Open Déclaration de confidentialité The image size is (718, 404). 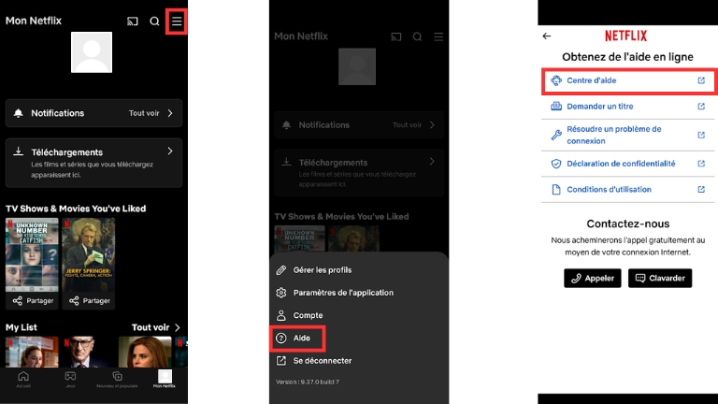[x=623, y=163]
